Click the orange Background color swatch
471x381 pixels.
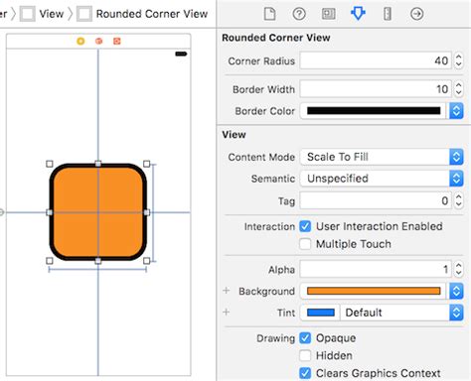(x=374, y=291)
